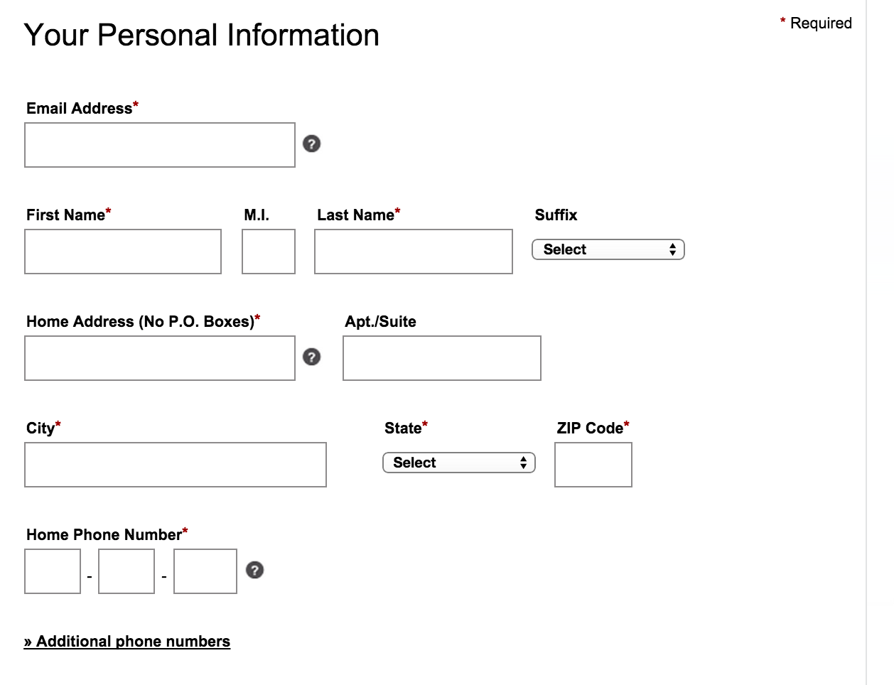This screenshot has height=685, width=894.
Task: Focus the Home Address input field
Action: click(160, 358)
